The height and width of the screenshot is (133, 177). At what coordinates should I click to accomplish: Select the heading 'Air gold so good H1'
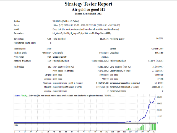tap(88, 9)
